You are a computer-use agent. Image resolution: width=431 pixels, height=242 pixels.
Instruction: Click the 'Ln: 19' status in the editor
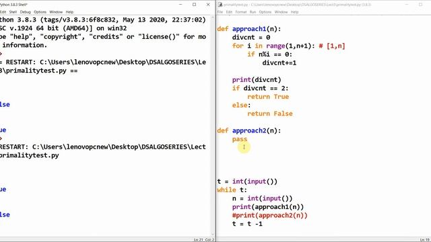pos(424,240)
